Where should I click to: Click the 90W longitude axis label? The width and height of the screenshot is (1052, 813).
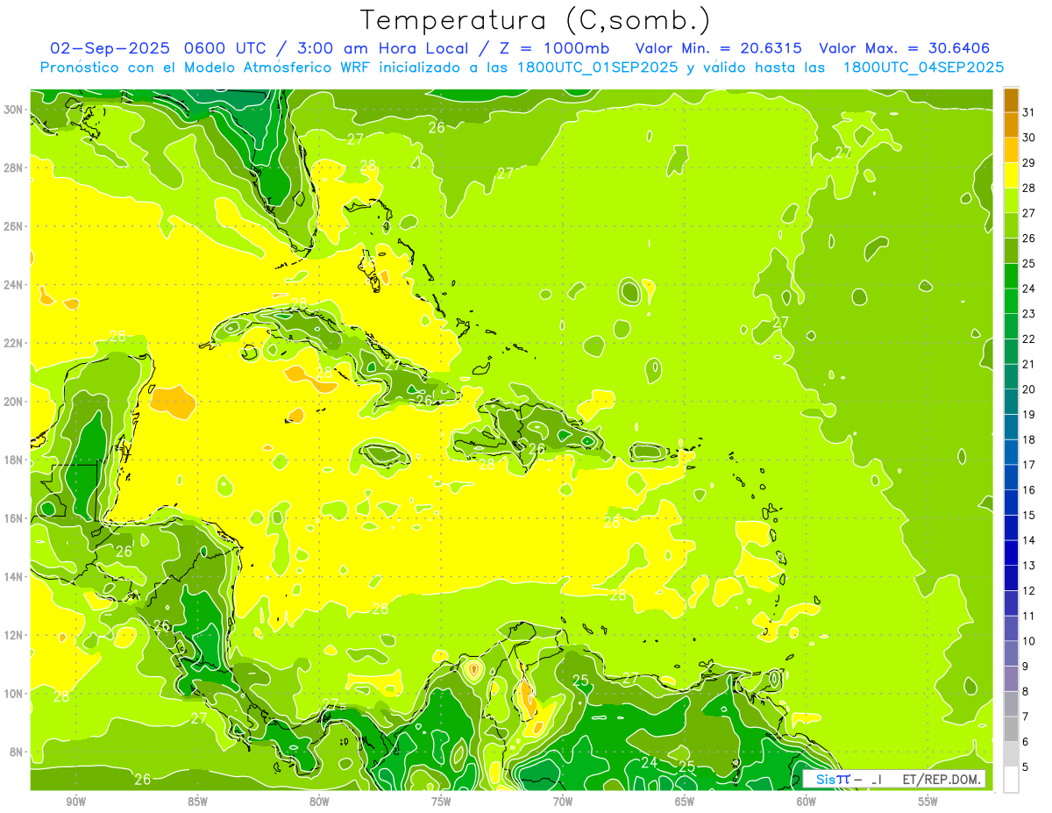[75, 802]
